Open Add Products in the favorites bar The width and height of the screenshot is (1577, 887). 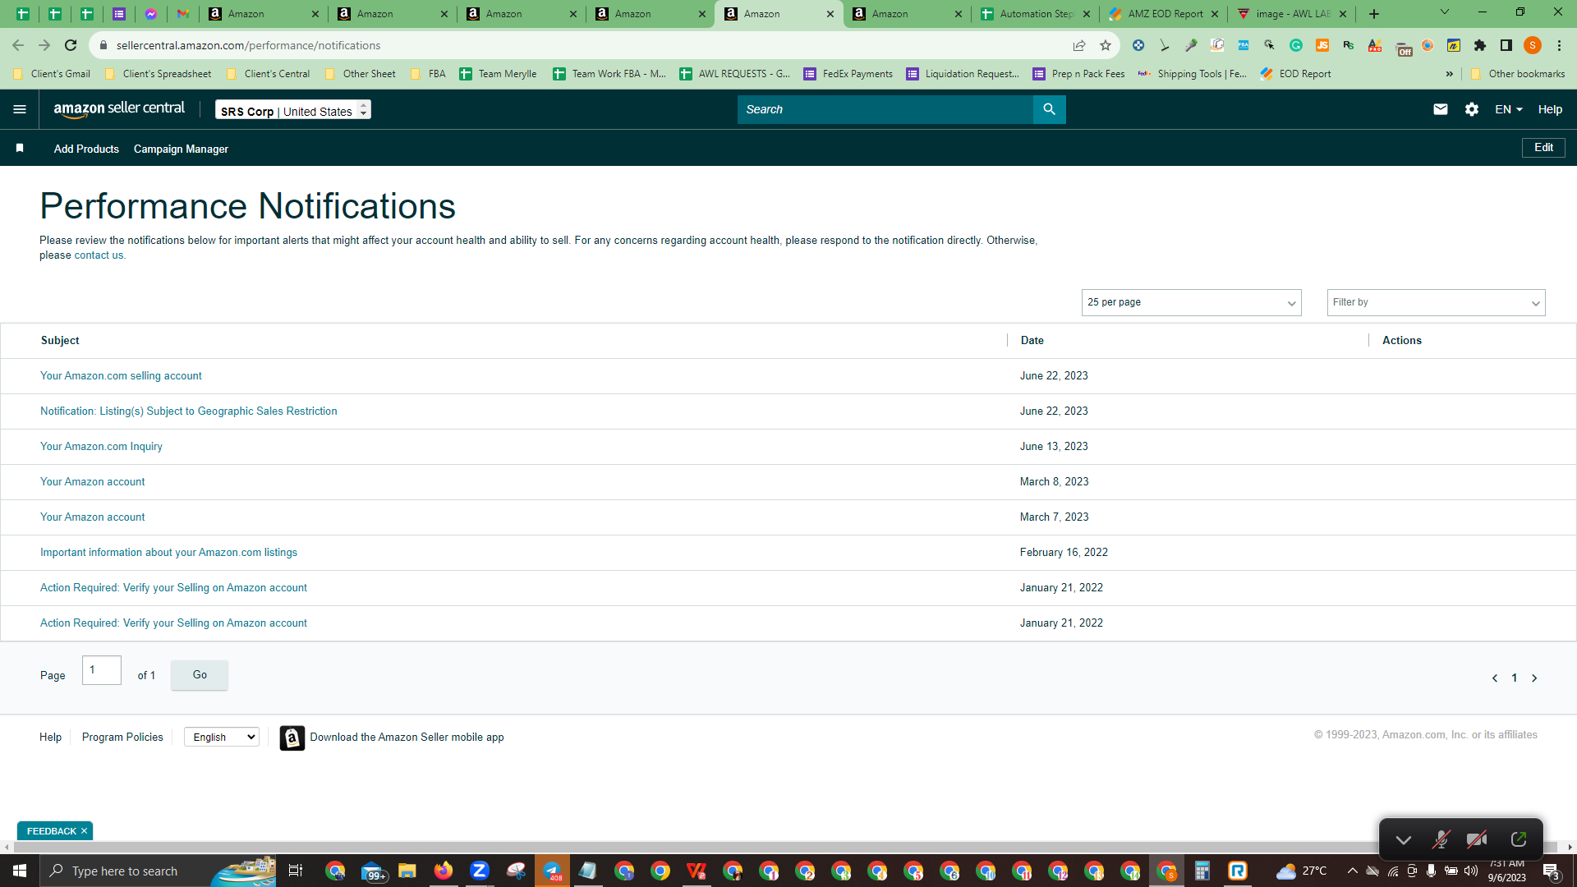click(86, 149)
